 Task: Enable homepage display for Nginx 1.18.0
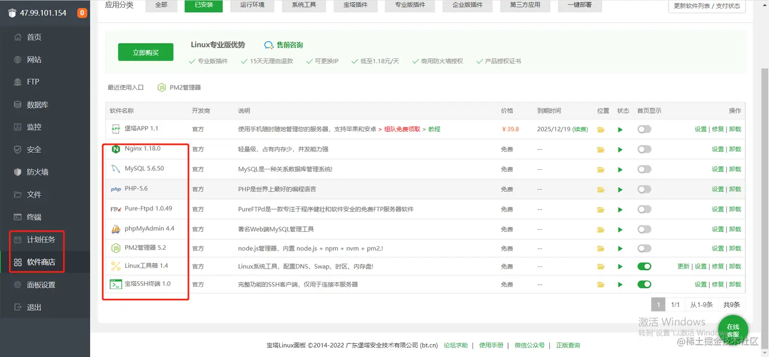click(x=644, y=149)
